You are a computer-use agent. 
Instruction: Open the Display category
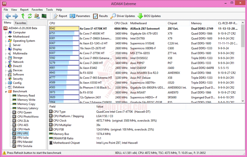point(17,49)
